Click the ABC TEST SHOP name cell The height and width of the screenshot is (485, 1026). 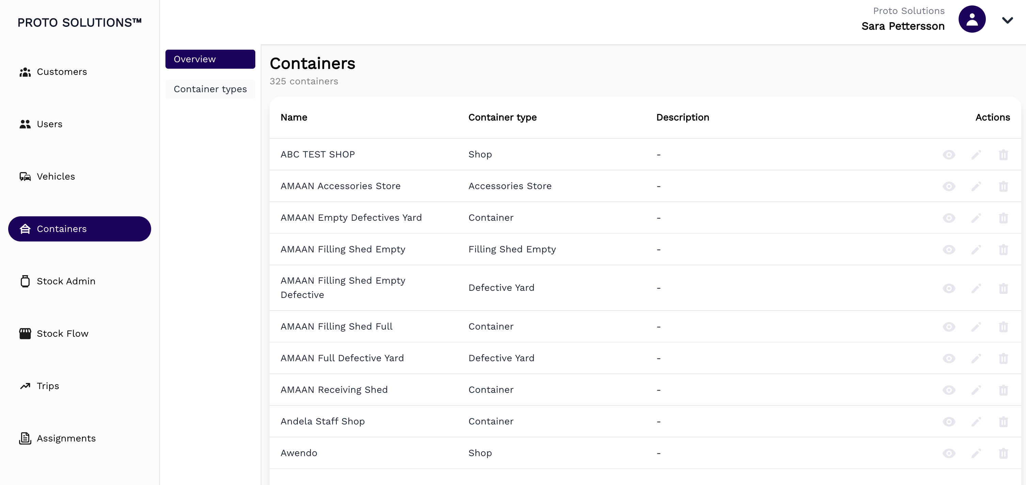(x=318, y=154)
